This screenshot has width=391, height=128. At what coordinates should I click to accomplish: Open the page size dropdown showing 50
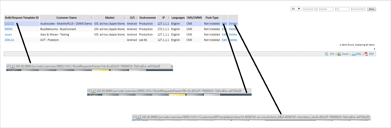coord(296,9)
